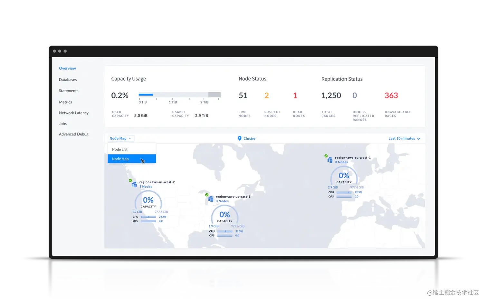Click the capacity usage progress bar
Screen dimensions: 487x304
click(179, 95)
